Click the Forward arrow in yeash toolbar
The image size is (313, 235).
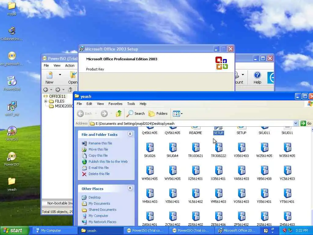tap(104, 114)
